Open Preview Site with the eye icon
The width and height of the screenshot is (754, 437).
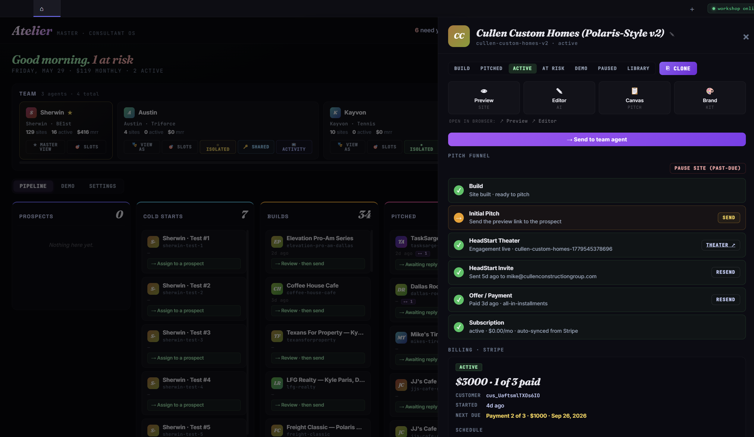coord(484,98)
